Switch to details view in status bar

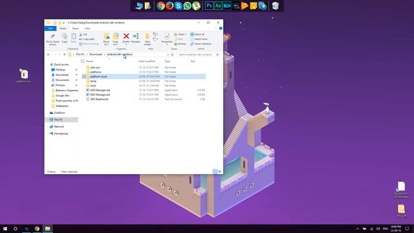click(x=215, y=172)
